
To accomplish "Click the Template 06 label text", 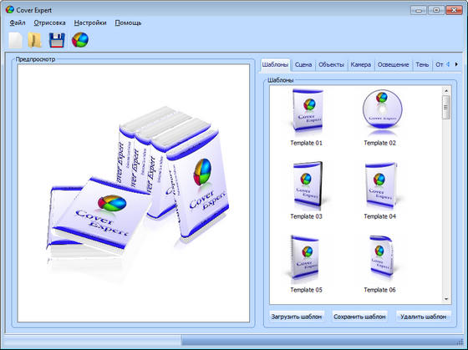I will click(379, 290).
